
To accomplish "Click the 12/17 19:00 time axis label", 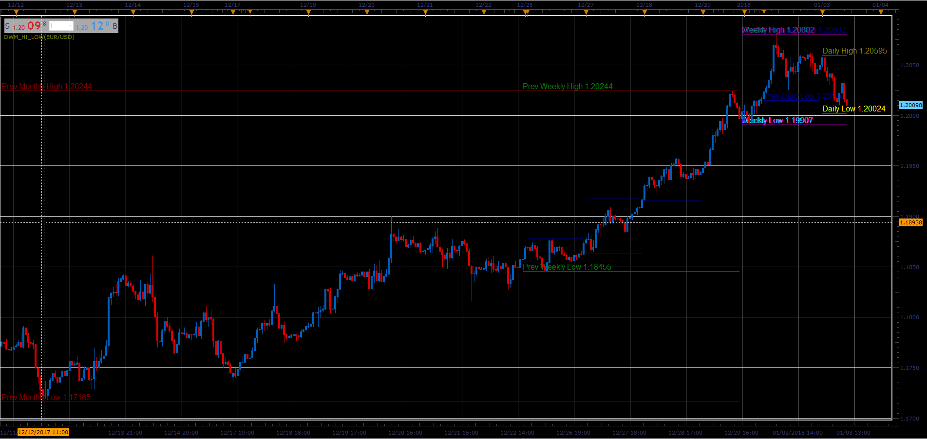I will point(237,433).
